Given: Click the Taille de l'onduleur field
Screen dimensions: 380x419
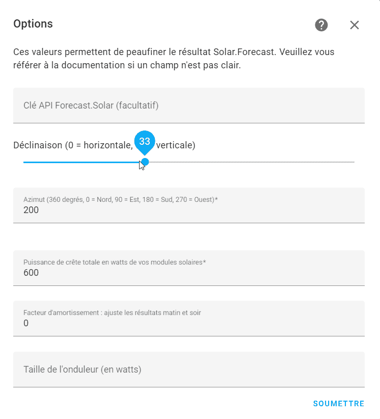Looking at the screenshot, I should pos(189,369).
